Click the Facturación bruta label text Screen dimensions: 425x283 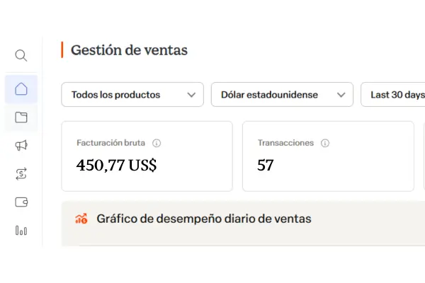(111, 143)
